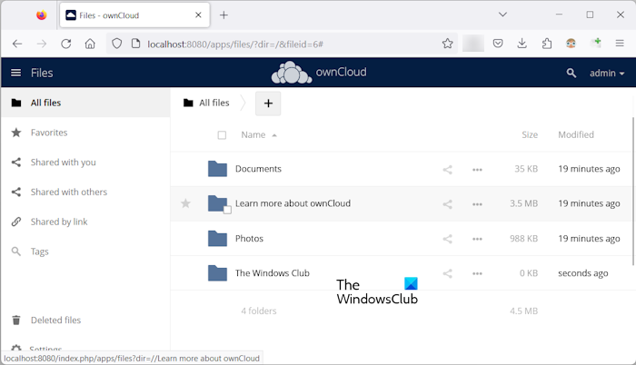Expand the admin user dropdown
The width and height of the screenshot is (636, 365).
607,73
